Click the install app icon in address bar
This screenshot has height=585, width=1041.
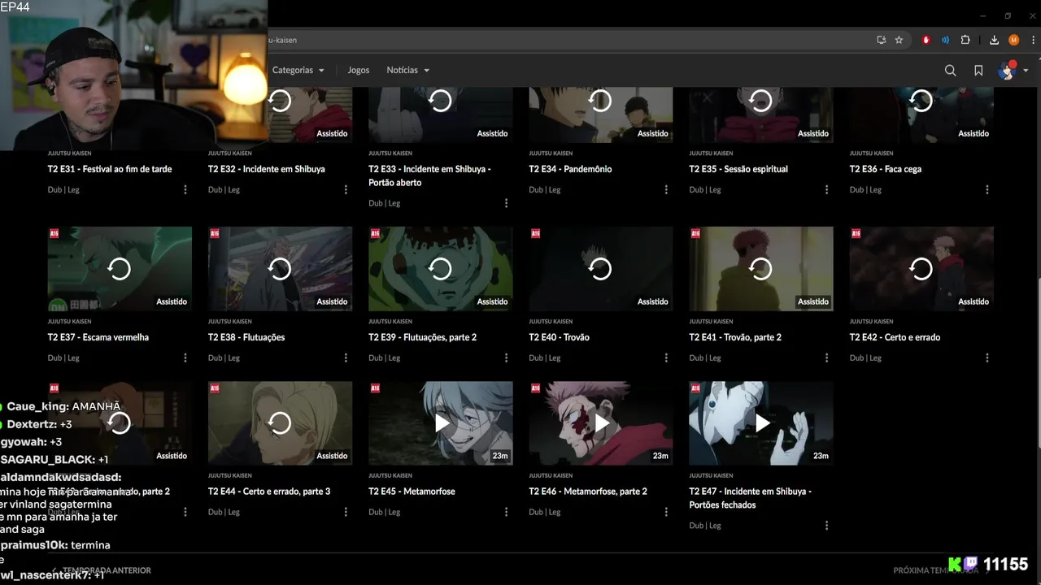point(881,40)
